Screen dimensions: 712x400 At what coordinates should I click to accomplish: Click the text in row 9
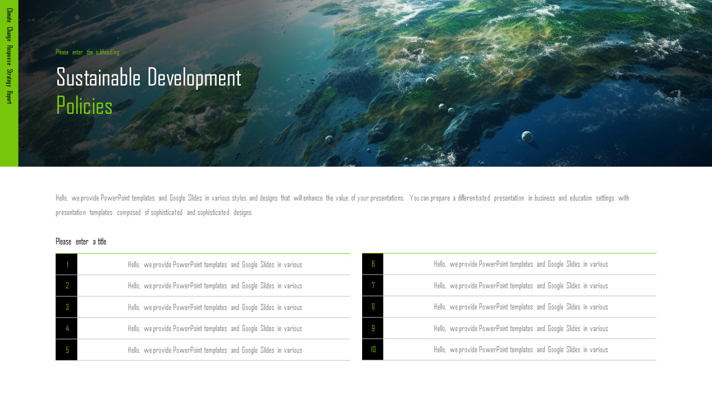click(521, 328)
